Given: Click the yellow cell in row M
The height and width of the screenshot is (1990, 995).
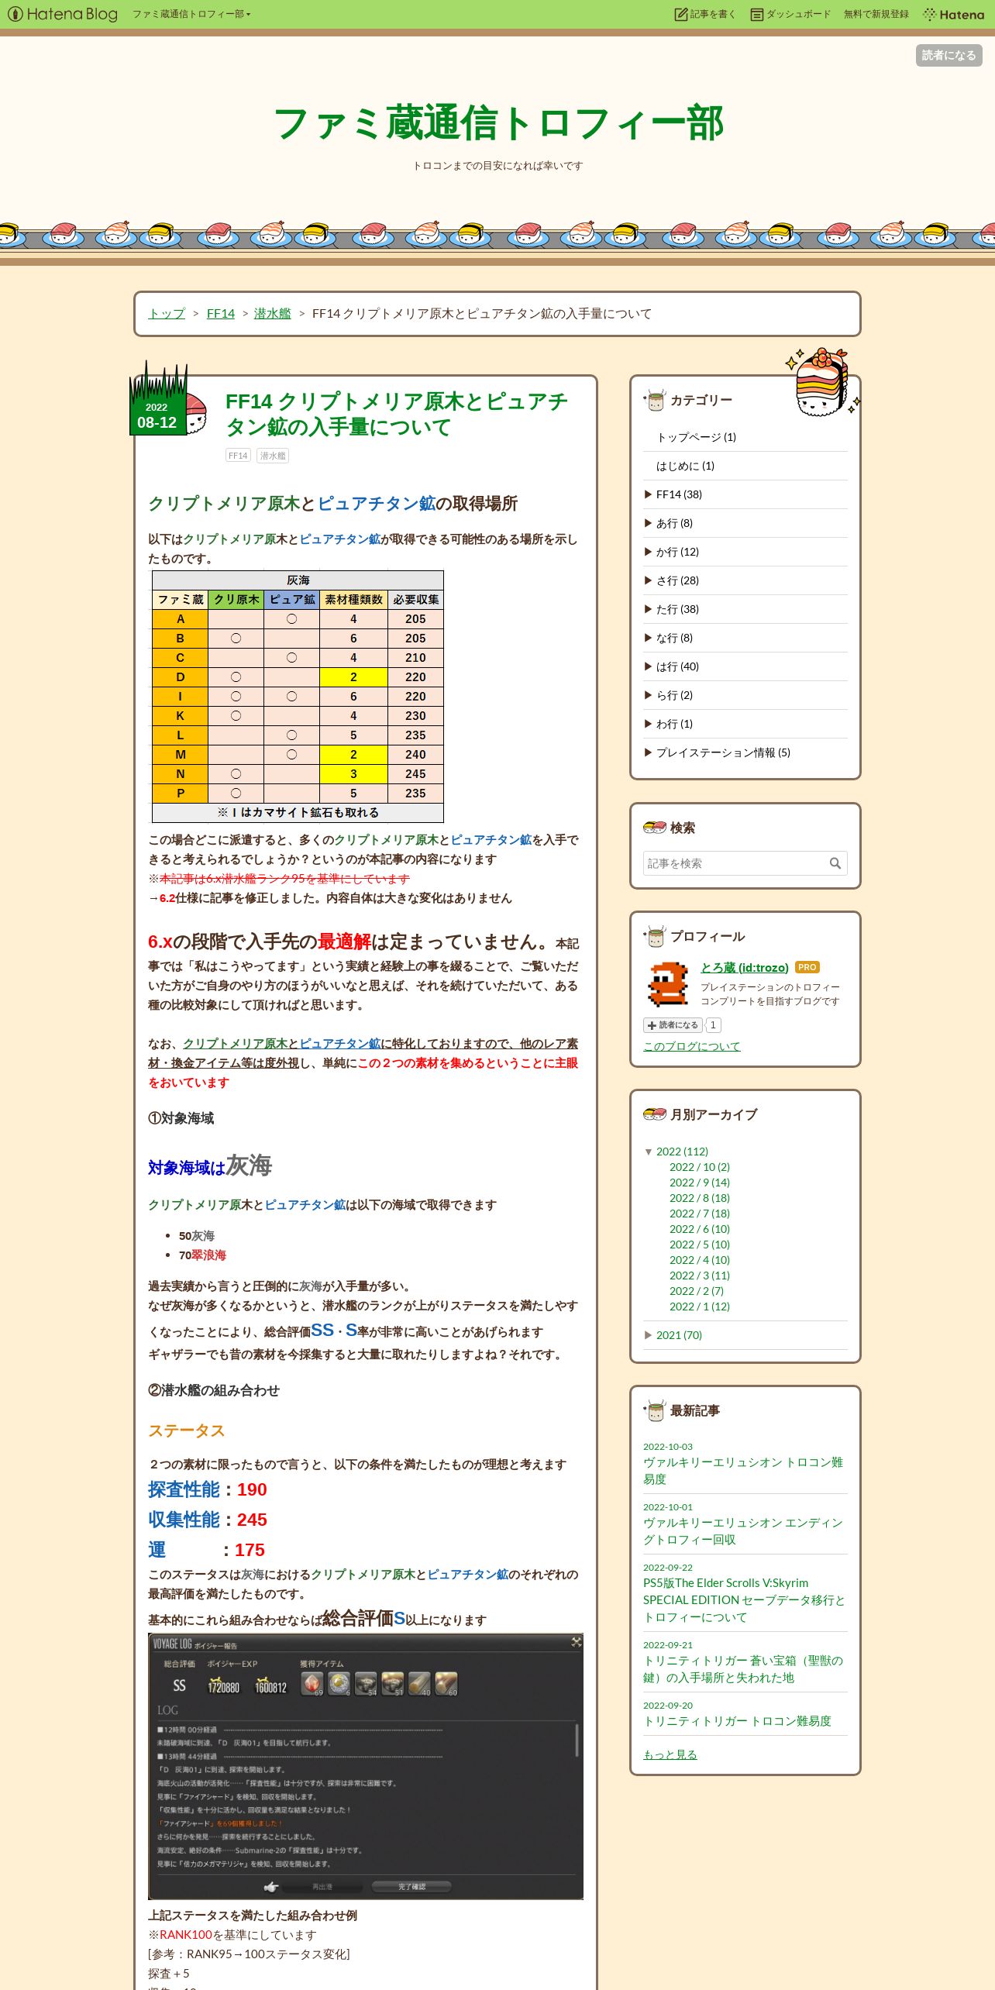Looking at the screenshot, I should click(x=353, y=754).
